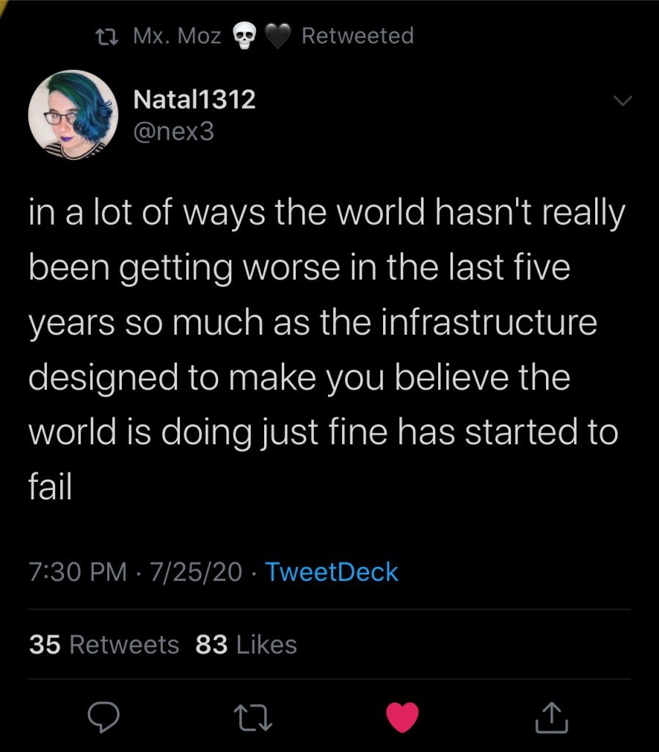Click the black heart emoji in header

click(x=277, y=35)
